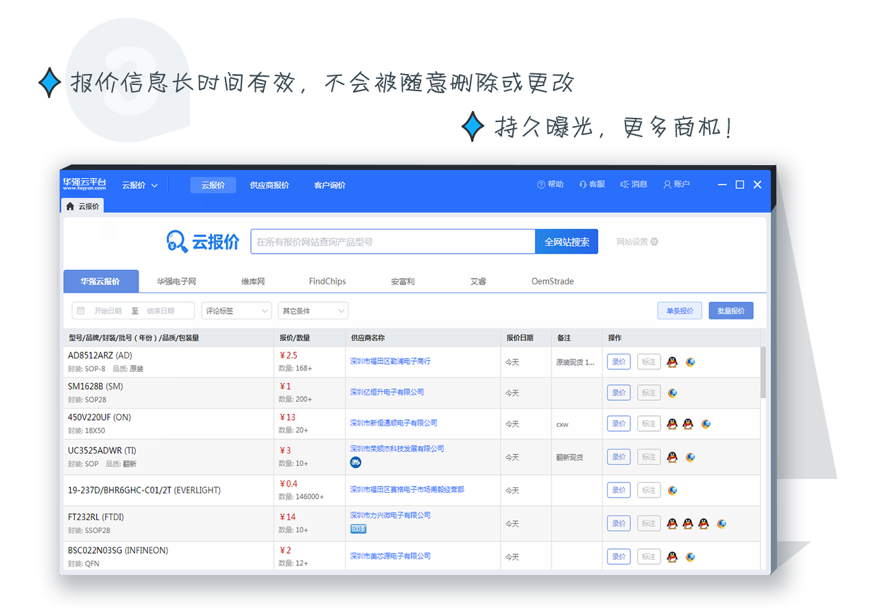
Task: Click blue badge icon under 荣顺杰科技 supplier
Action: [x=355, y=463]
